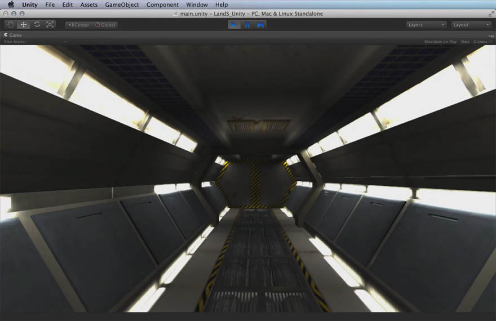496x321 pixels.
Task: Open the Apple menu
Action: click(11, 5)
